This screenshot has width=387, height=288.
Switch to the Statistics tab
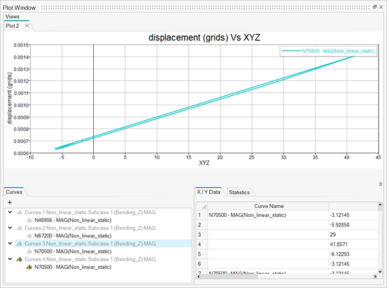[x=239, y=192]
